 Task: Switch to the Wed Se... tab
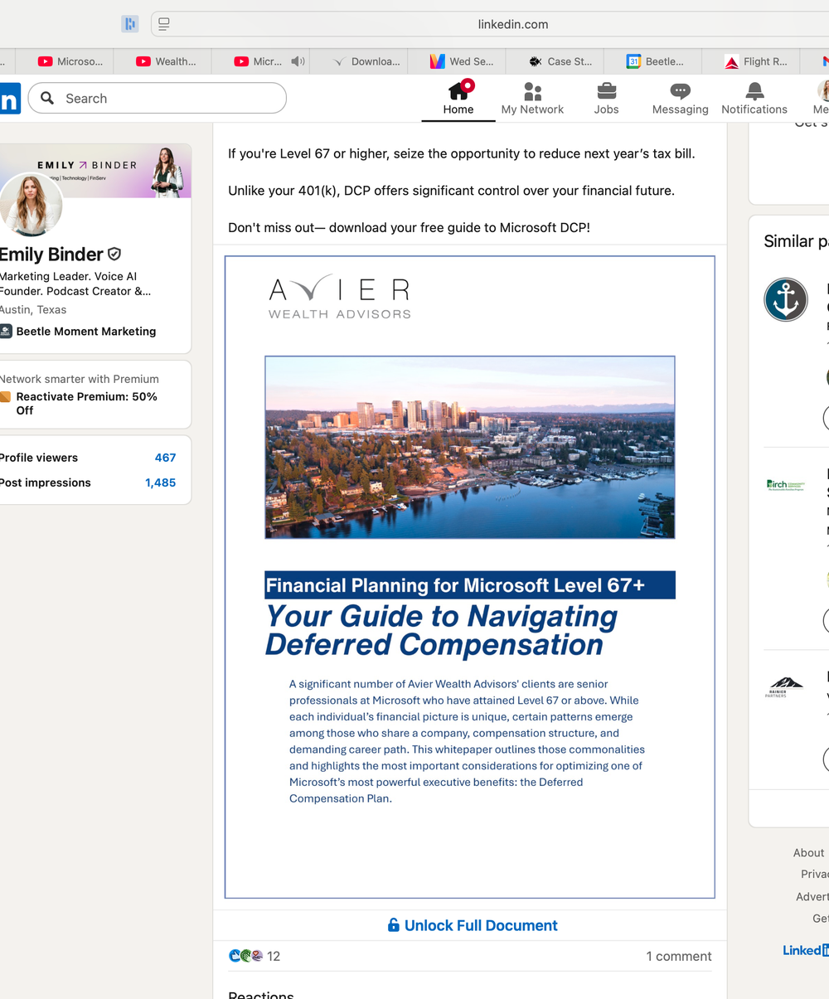click(x=461, y=61)
